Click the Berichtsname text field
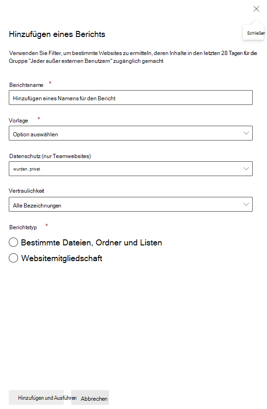The image size is (267, 409). pos(131,98)
